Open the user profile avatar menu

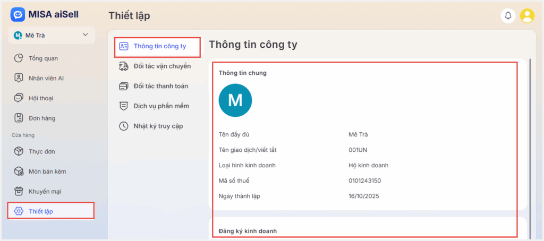coord(527,16)
